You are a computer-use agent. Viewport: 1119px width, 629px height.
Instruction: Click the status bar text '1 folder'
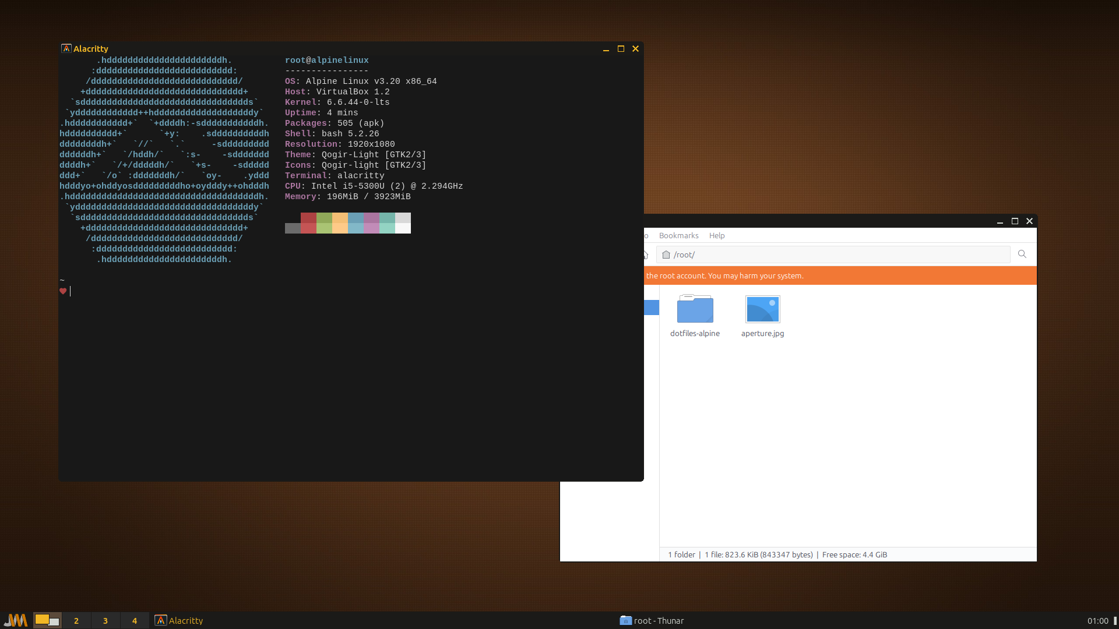(x=681, y=554)
